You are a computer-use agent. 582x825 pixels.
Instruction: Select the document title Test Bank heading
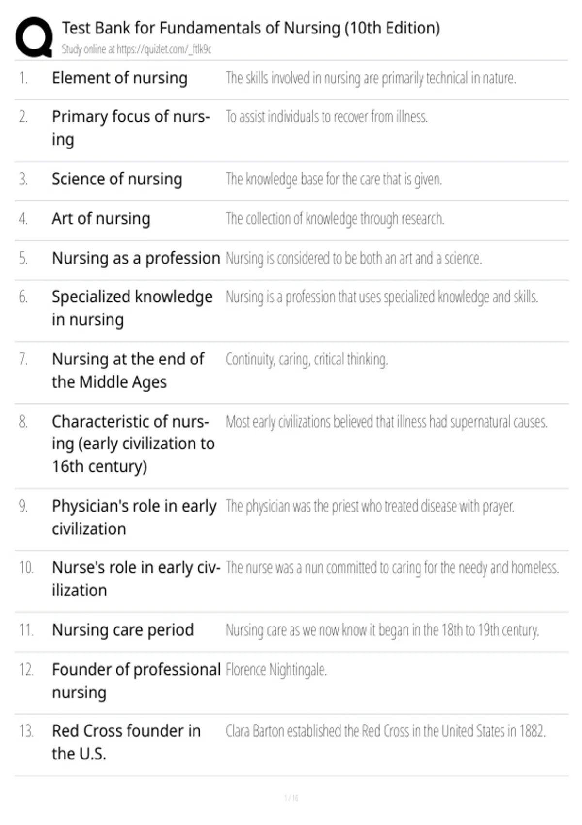coord(251,28)
